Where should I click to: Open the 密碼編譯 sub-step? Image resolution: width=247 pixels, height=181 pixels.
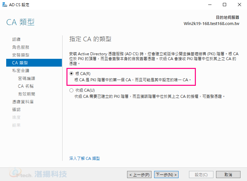[26, 78]
